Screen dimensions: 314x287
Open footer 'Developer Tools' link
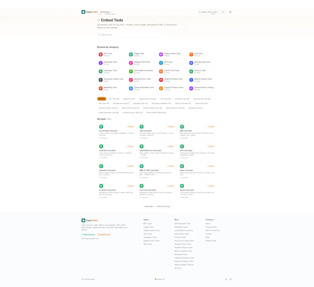[150, 237]
